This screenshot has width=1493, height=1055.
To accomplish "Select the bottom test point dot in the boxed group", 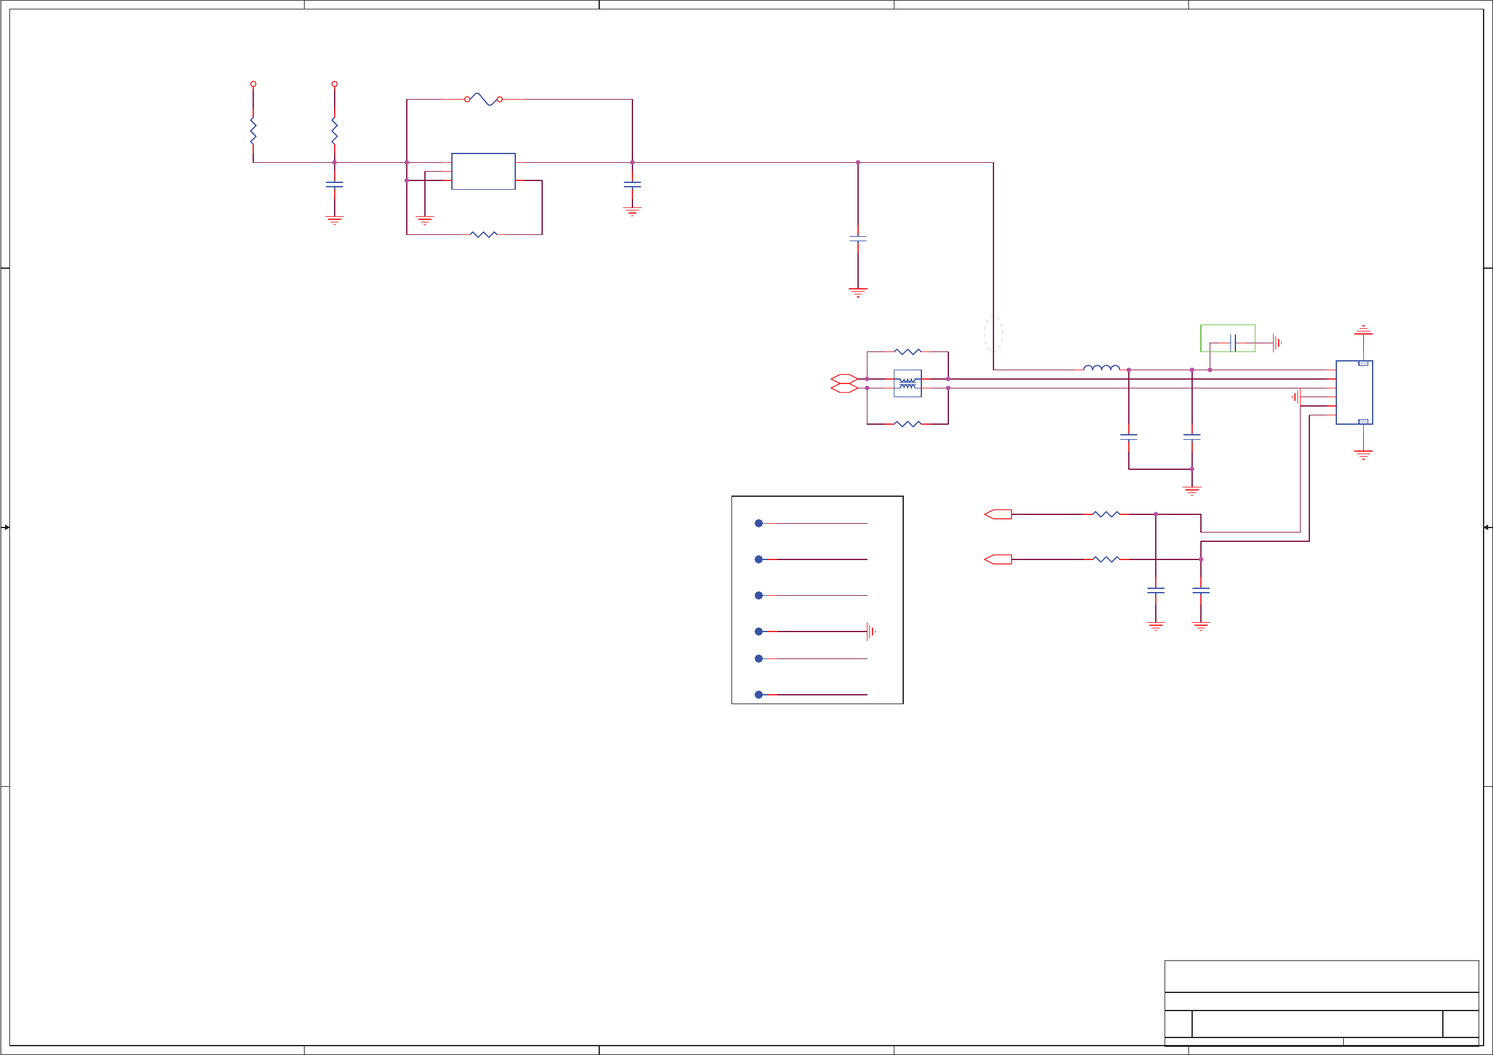I will pyautogui.click(x=758, y=695).
